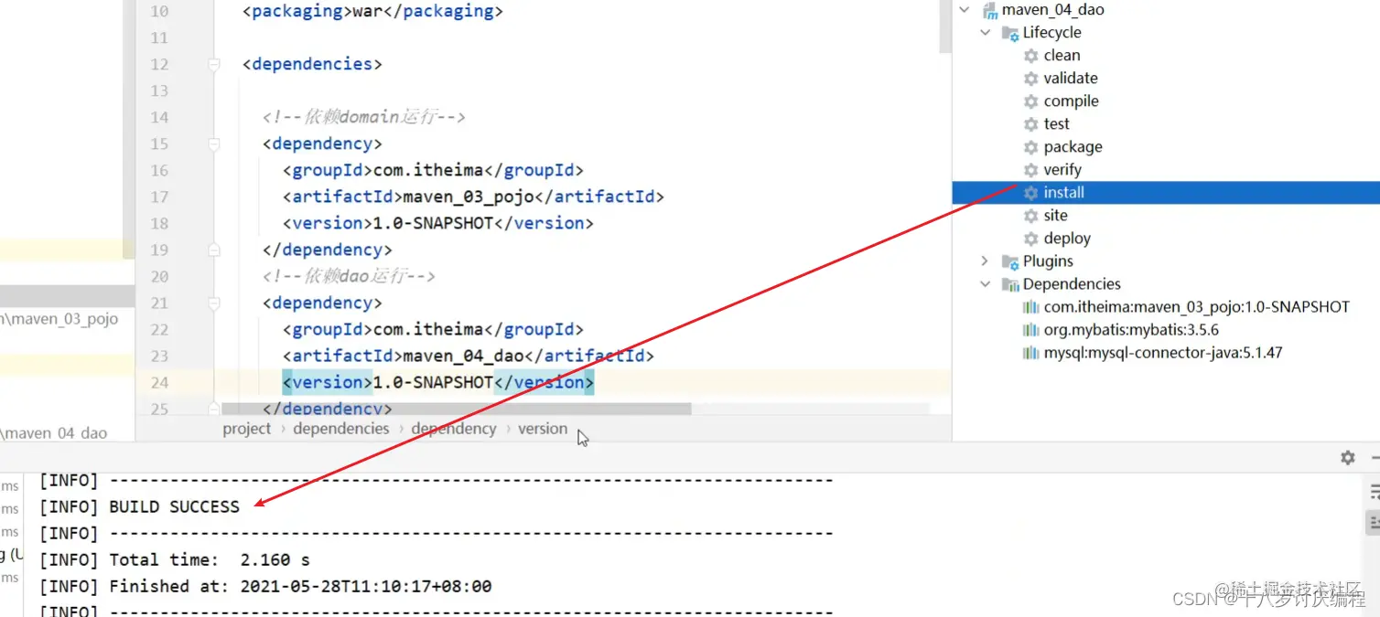Fold the closing dependency at line 19

pos(214,250)
